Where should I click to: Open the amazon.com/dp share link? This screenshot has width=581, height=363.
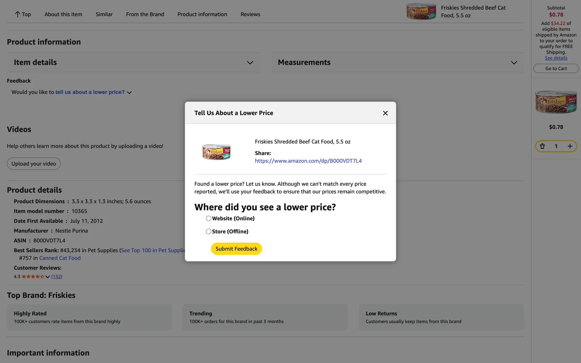coord(308,161)
